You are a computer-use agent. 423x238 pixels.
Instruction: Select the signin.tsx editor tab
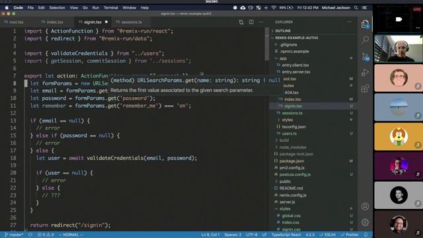click(93, 22)
